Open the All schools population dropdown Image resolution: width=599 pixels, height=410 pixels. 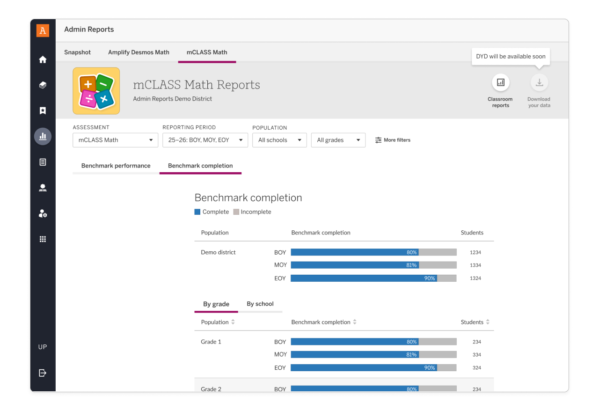coord(279,139)
